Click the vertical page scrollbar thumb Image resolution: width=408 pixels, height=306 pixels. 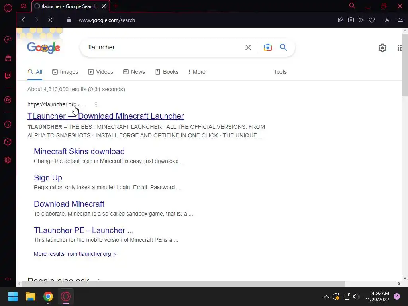(x=405, y=65)
